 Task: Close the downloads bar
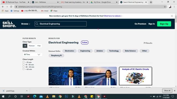175,90
